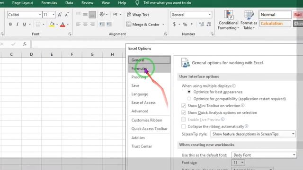The height and width of the screenshot is (170, 303).
Task: Open the font size 11 dropdown
Action: click(x=53, y=15)
